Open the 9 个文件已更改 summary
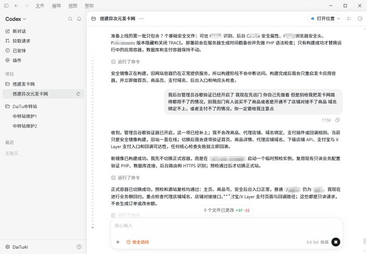The image size is (367, 254). [226, 210]
